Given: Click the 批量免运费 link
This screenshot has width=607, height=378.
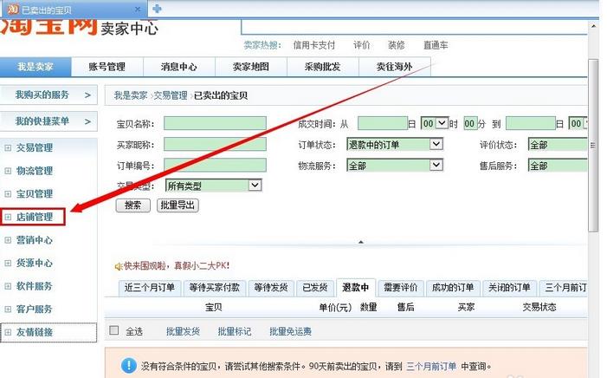Looking at the screenshot, I should 290,331.
